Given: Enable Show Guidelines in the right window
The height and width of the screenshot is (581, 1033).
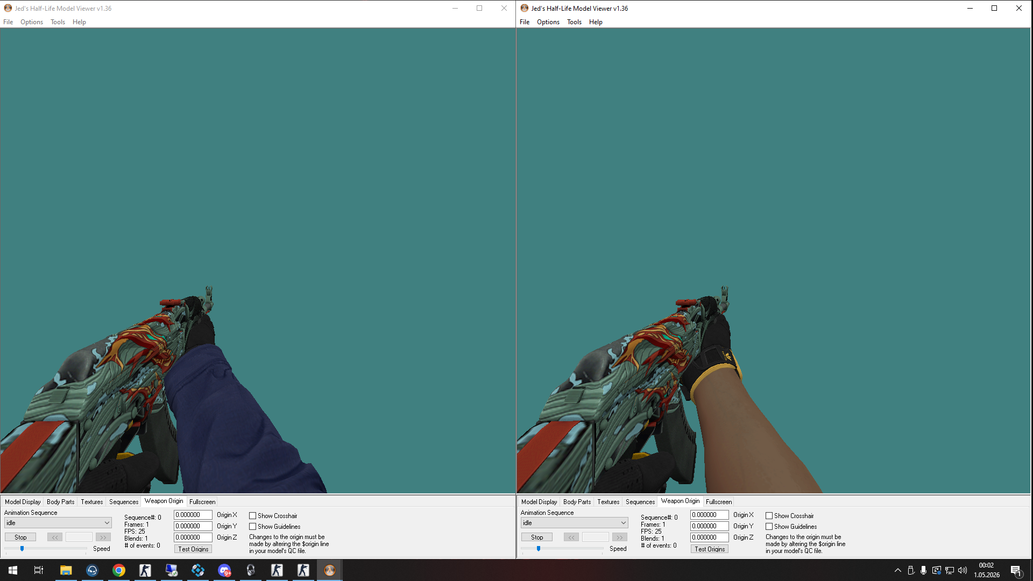Looking at the screenshot, I should click(x=769, y=527).
